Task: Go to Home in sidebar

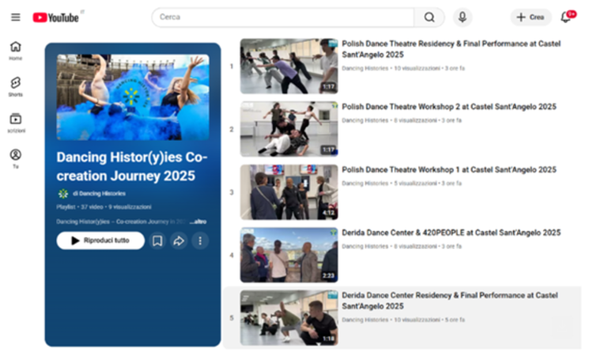Action: [16, 50]
